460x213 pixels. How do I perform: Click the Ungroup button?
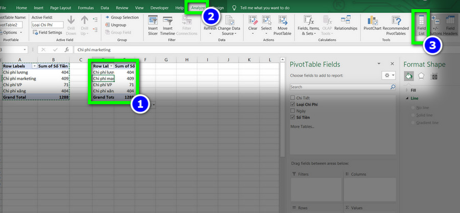pyautogui.click(x=116, y=25)
